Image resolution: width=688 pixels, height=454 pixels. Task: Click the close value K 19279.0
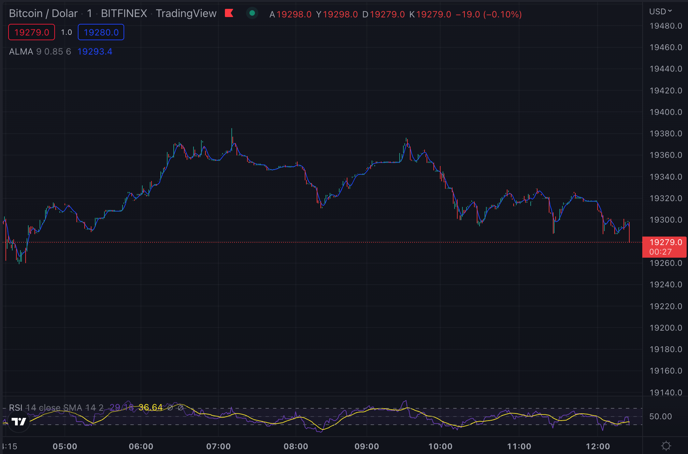(x=430, y=14)
